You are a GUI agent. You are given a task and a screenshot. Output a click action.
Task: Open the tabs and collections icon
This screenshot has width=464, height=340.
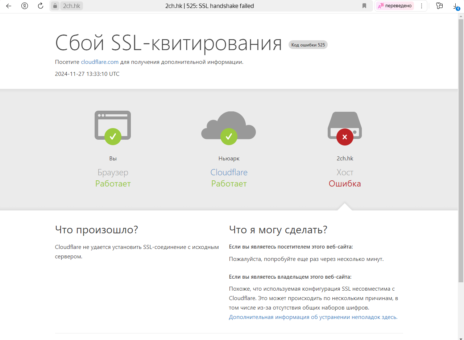[x=440, y=6]
